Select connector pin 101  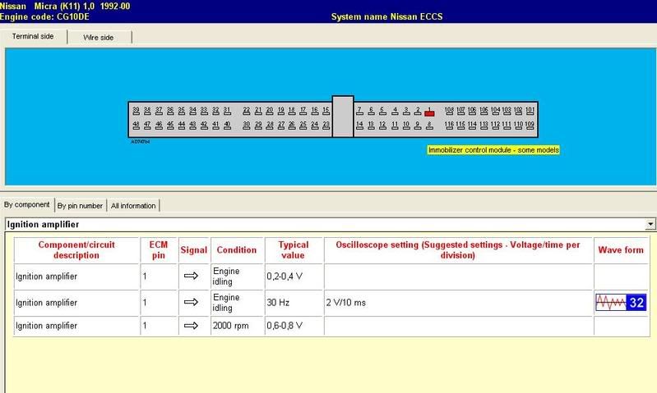(x=530, y=111)
